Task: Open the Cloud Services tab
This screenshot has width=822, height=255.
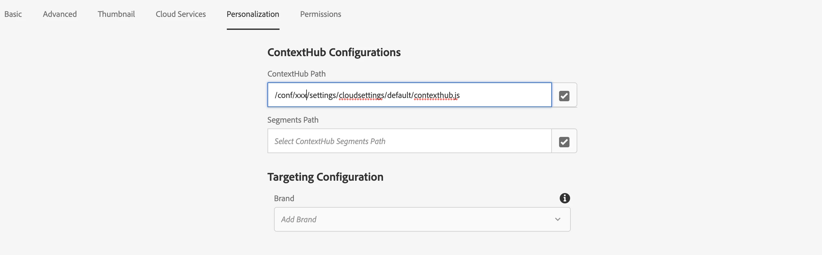Action: [181, 14]
